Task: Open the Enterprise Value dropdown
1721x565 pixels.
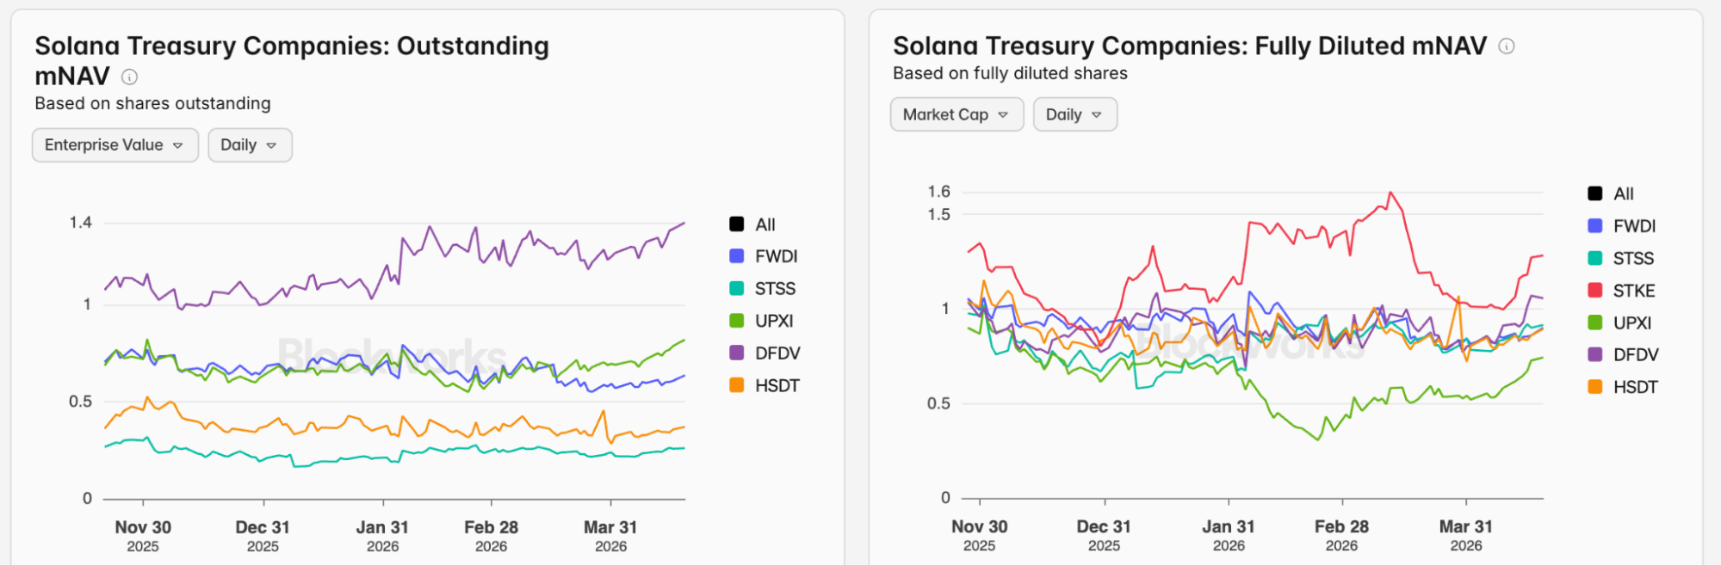Action: [115, 145]
